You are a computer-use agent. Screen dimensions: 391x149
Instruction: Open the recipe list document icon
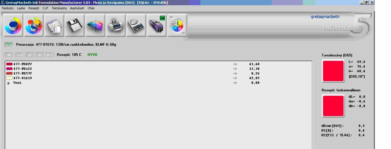54,26
